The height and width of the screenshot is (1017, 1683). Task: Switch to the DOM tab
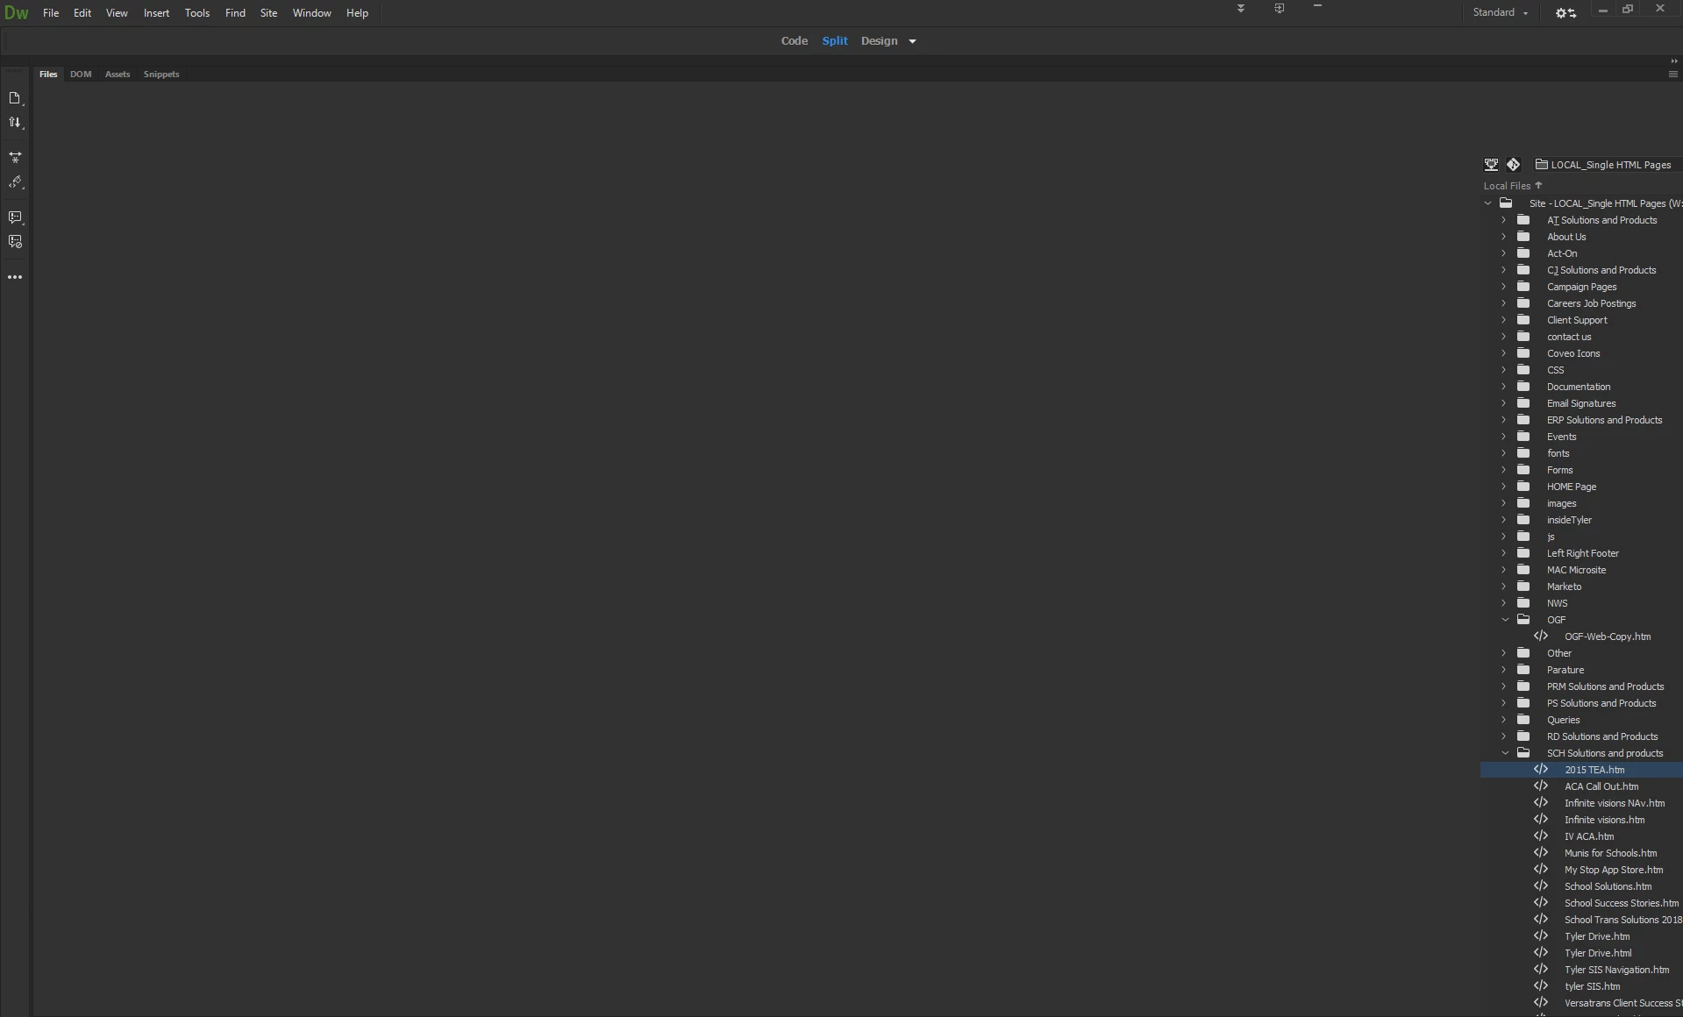pyautogui.click(x=81, y=75)
